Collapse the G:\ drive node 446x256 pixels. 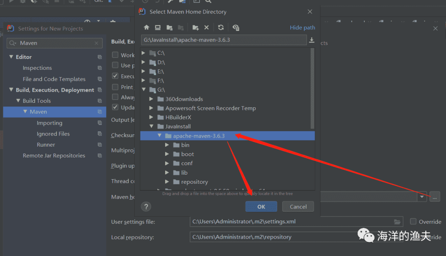[144, 89]
